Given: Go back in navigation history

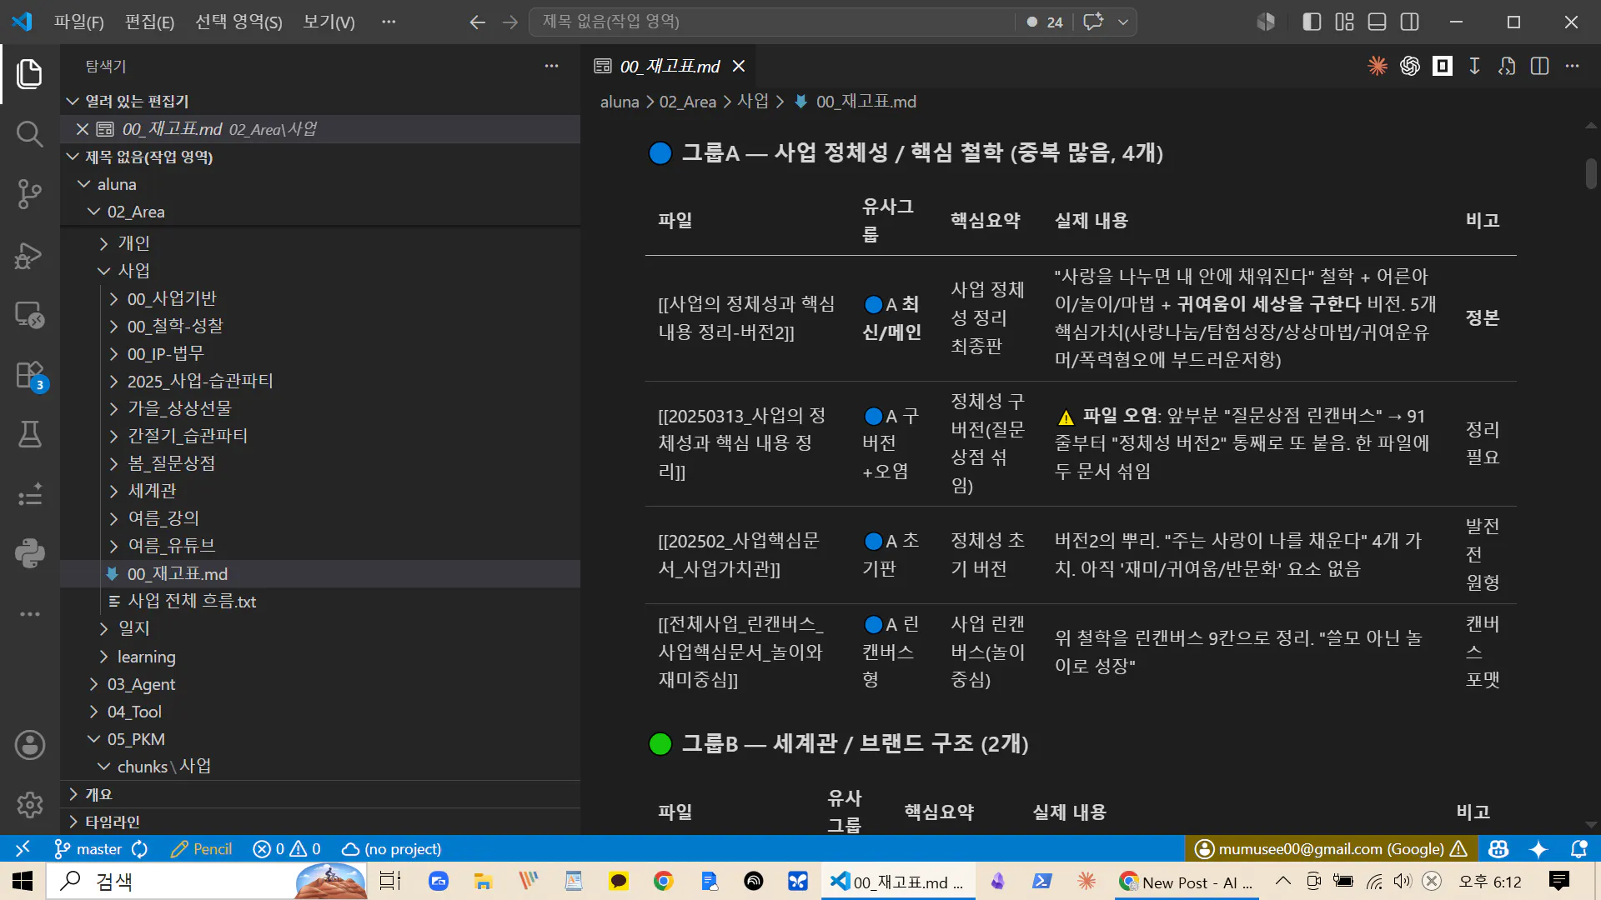Looking at the screenshot, I should pos(477,22).
